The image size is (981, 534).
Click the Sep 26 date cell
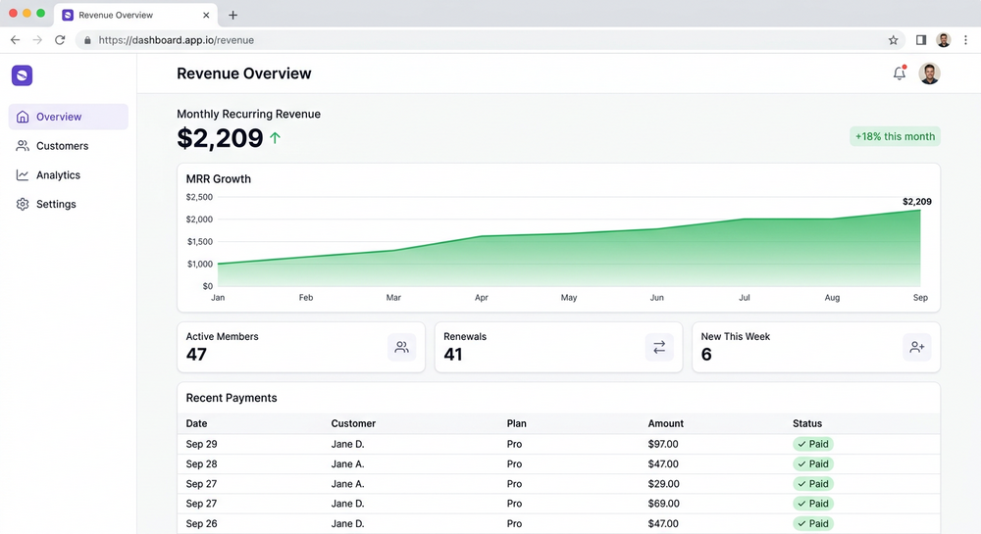pyautogui.click(x=201, y=523)
